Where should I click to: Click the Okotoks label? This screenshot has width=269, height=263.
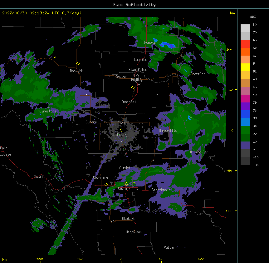(129, 219)
